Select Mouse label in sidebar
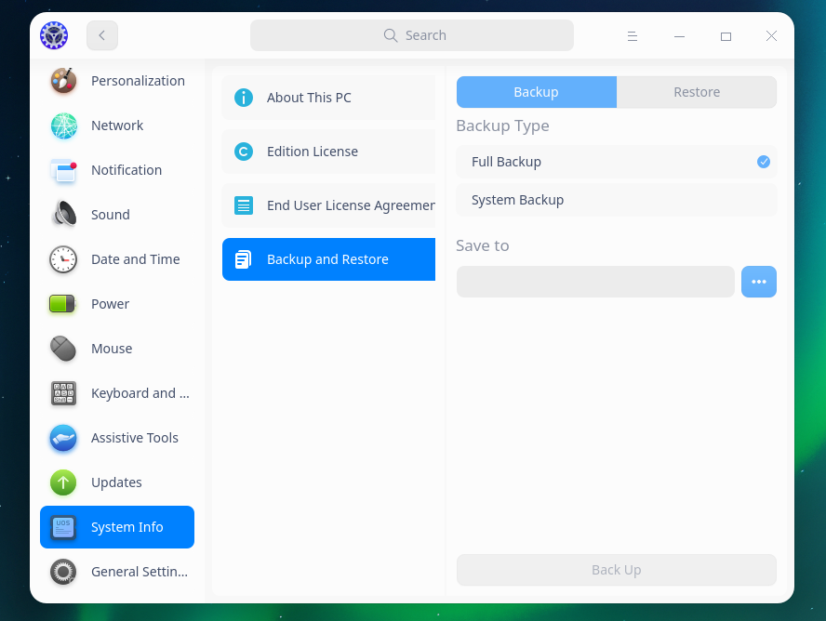Image resolution: width=826 pixels, height=621 pixels. coord(112,349)
